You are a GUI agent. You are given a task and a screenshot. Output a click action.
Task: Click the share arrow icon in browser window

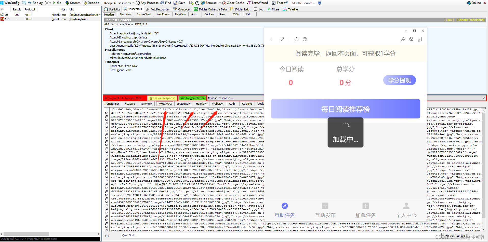point(403,39)
